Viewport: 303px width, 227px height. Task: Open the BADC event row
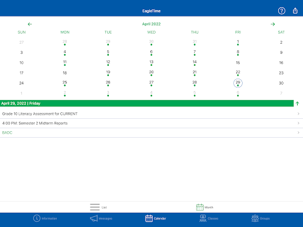point(151,132)
